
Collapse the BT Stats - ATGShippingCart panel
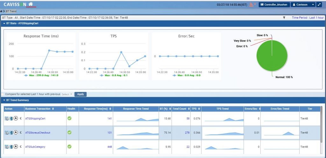[4, 23]
